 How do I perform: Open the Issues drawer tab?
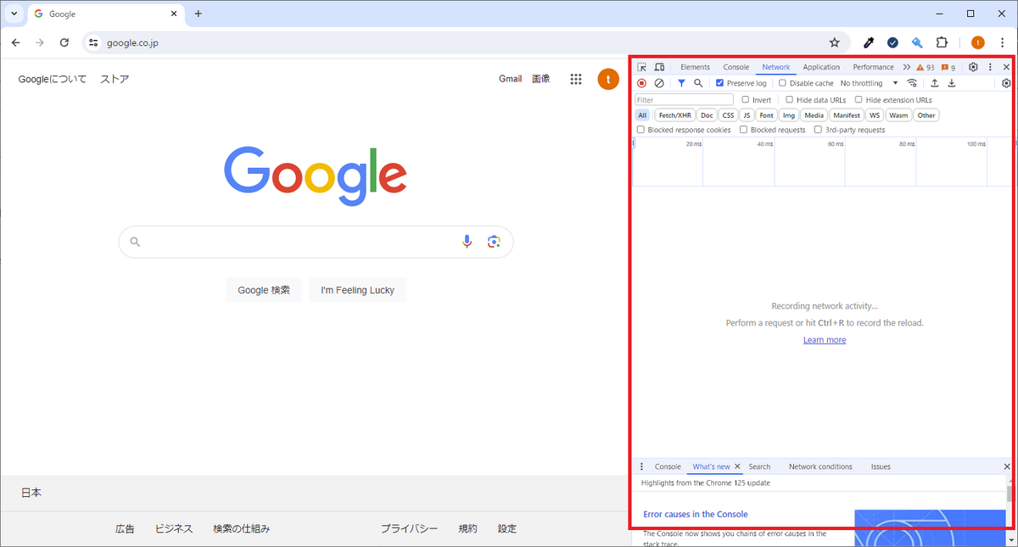click(881, 466)
